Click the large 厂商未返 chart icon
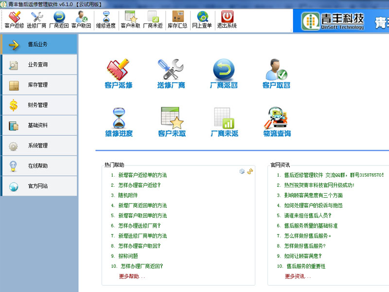 pyautogui.click(x=224, y=122)
